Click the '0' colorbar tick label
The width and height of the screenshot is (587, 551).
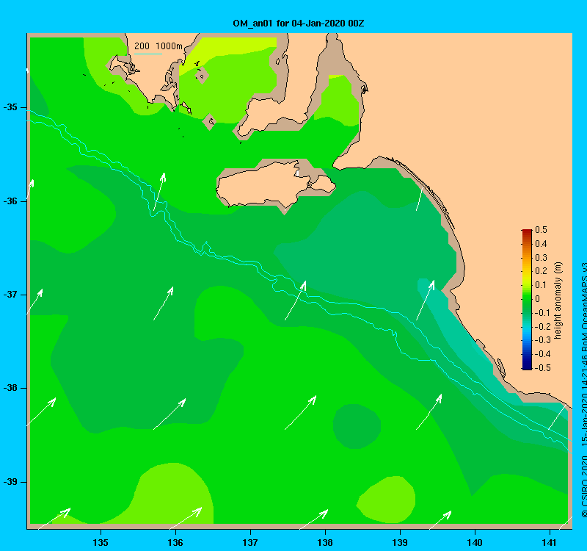point(538,299)
